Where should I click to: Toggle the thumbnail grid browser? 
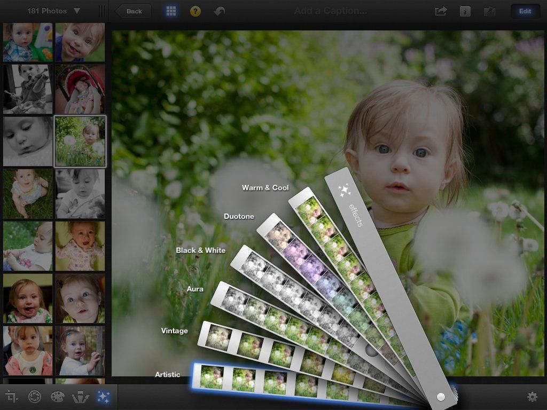(170, 10)
